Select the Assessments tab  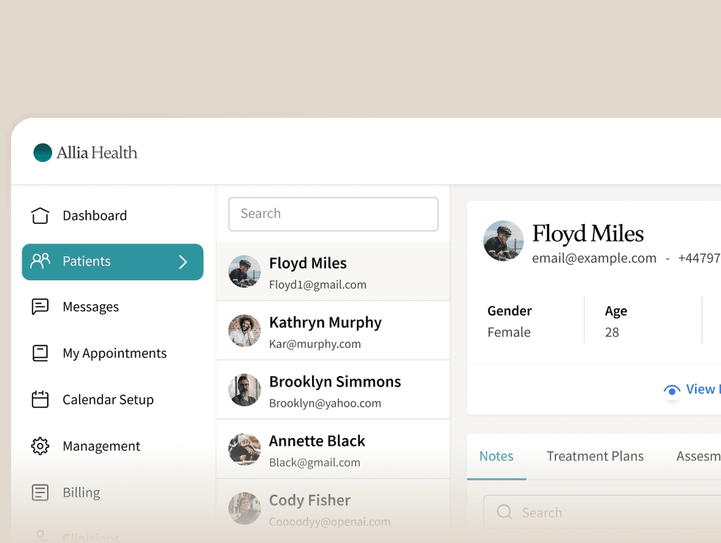[x=699, y=456]
